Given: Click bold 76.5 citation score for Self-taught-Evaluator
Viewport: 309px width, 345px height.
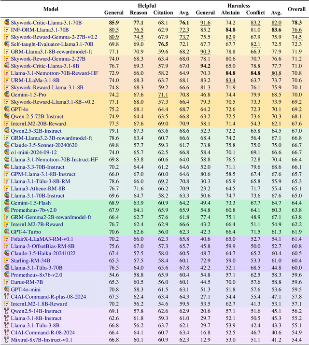Looking at the screenshot, I should (x=163, y=44).
